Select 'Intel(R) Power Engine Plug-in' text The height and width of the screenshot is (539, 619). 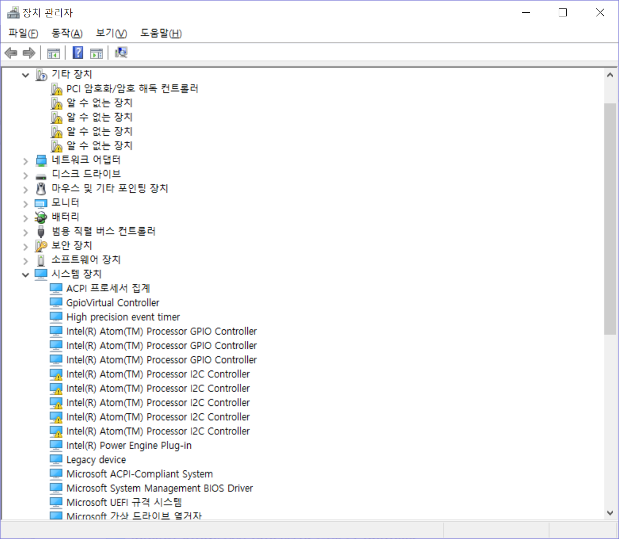(128, 445)
